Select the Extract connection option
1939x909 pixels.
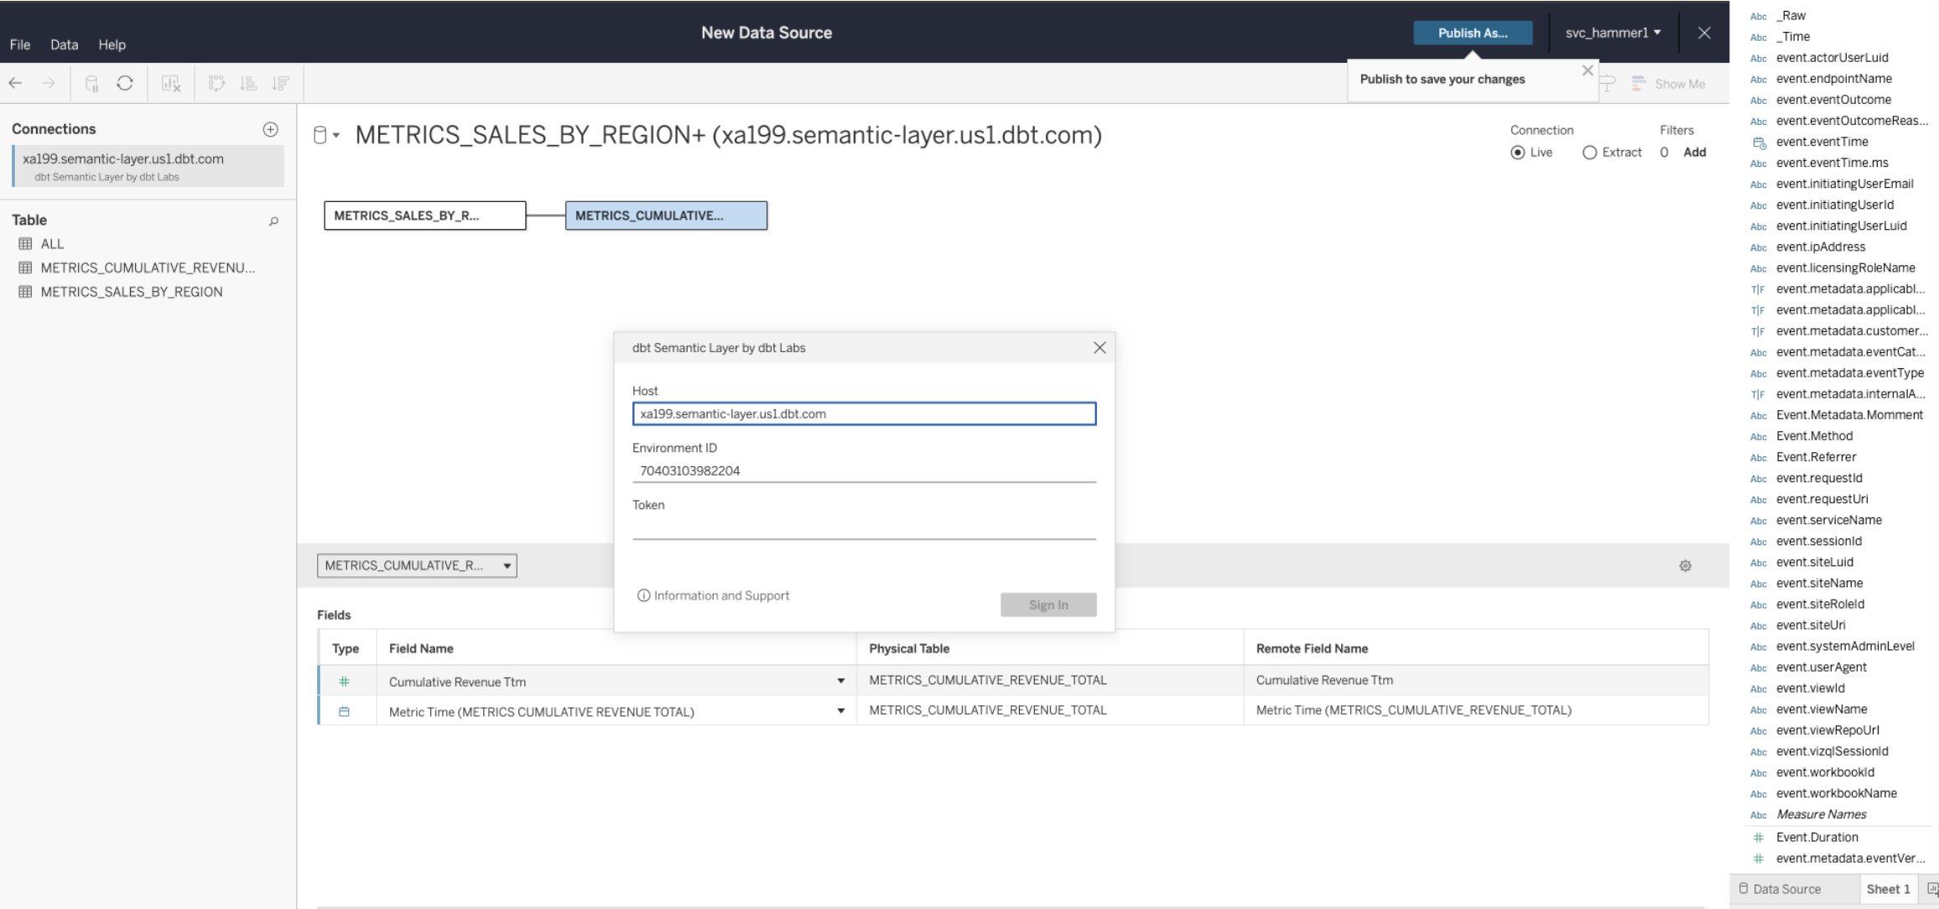(x=1589, y=153)
